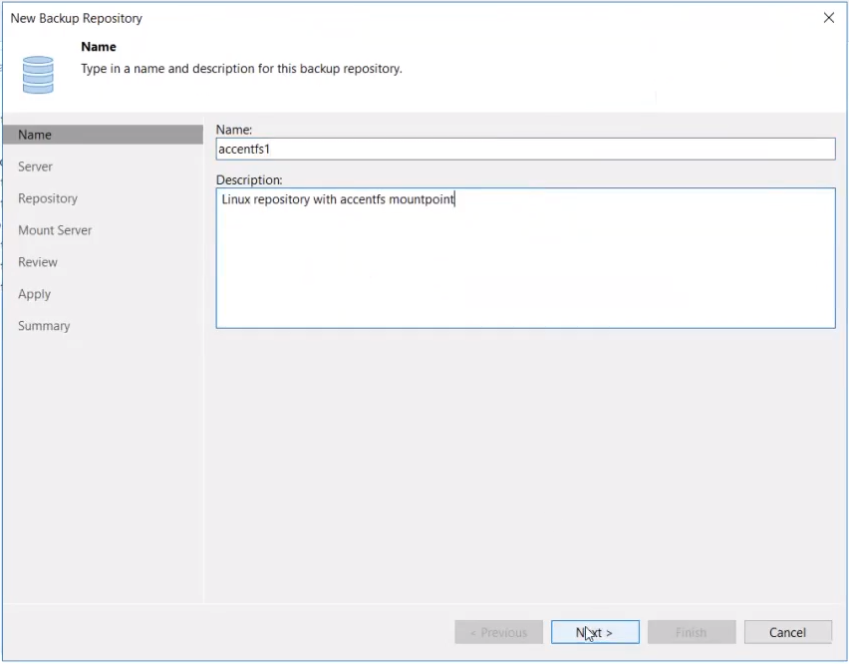Screen dimensions: 849x664
Task: Switch to the Mount Server step
Action: [x=55, y=230]
